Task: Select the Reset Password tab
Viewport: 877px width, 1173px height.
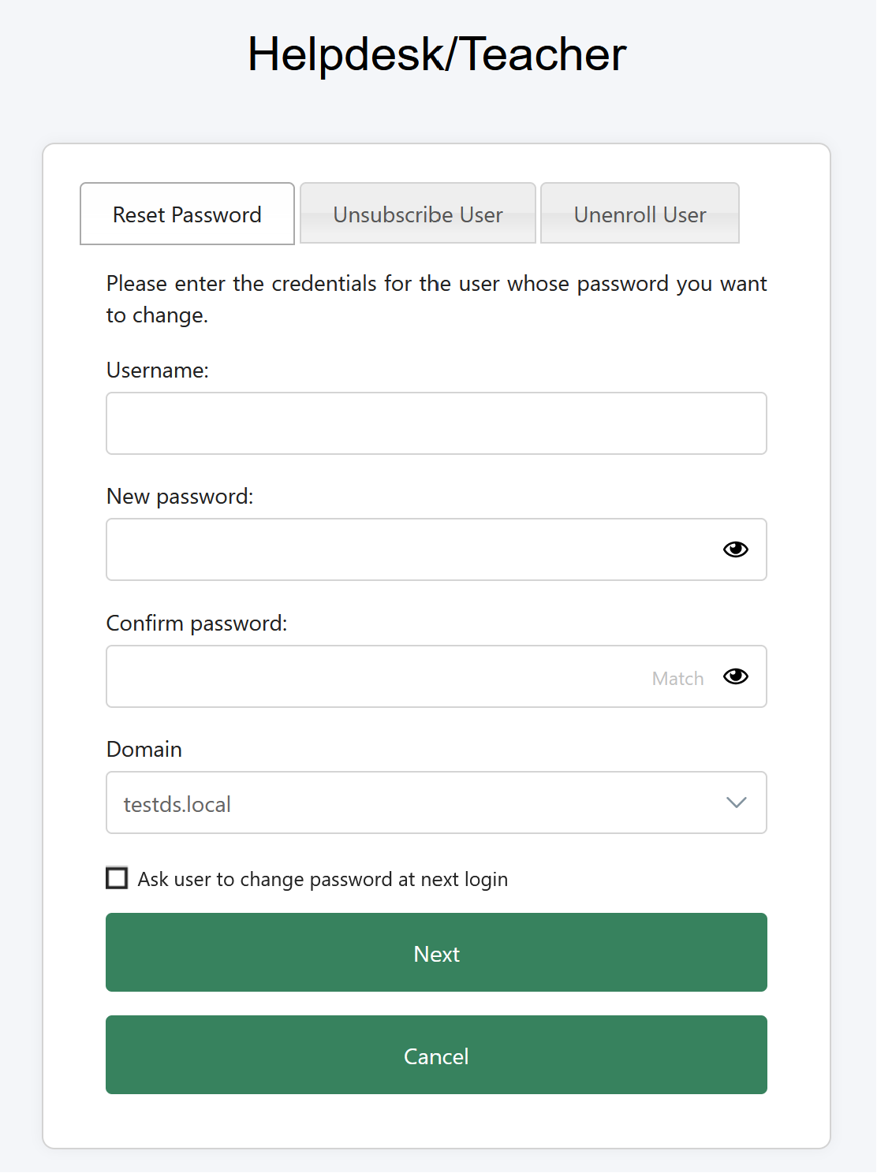Action: 187,214
